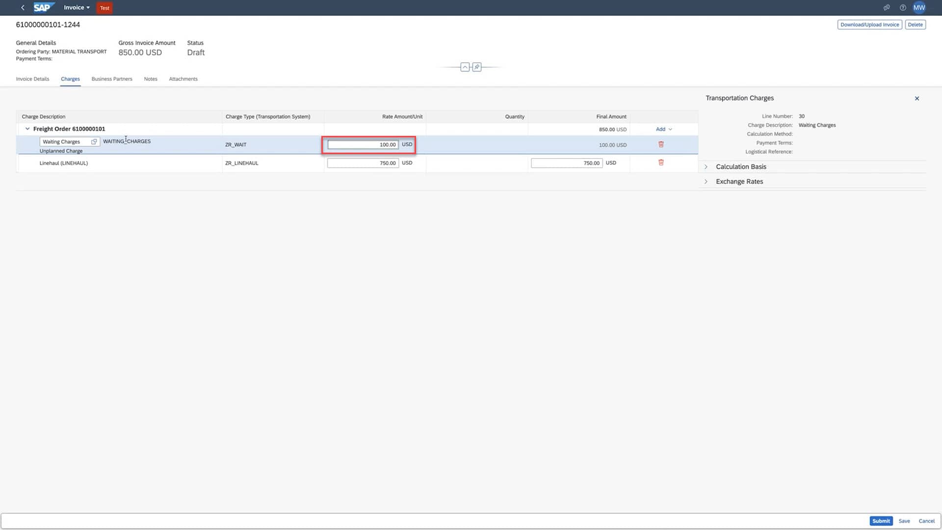Click the SAP logo

click(44, 7)
